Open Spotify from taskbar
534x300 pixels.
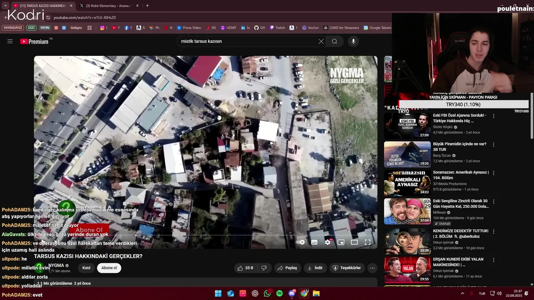(x=280, y=293)
